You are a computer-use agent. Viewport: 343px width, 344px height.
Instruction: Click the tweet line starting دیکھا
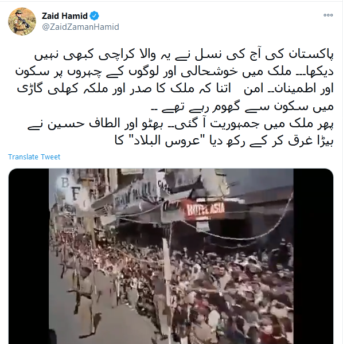[174, 72]
